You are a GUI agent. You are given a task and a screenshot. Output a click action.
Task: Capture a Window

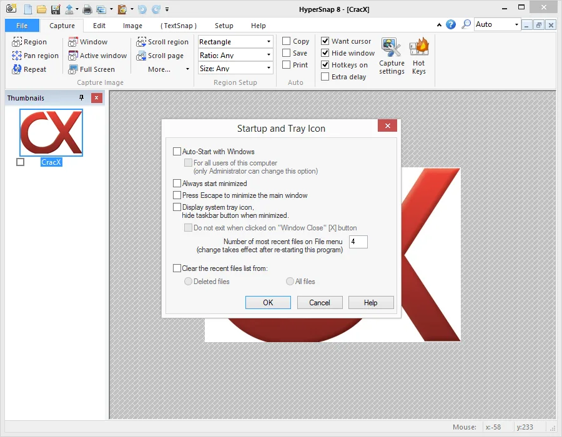[x=88, y=42]
